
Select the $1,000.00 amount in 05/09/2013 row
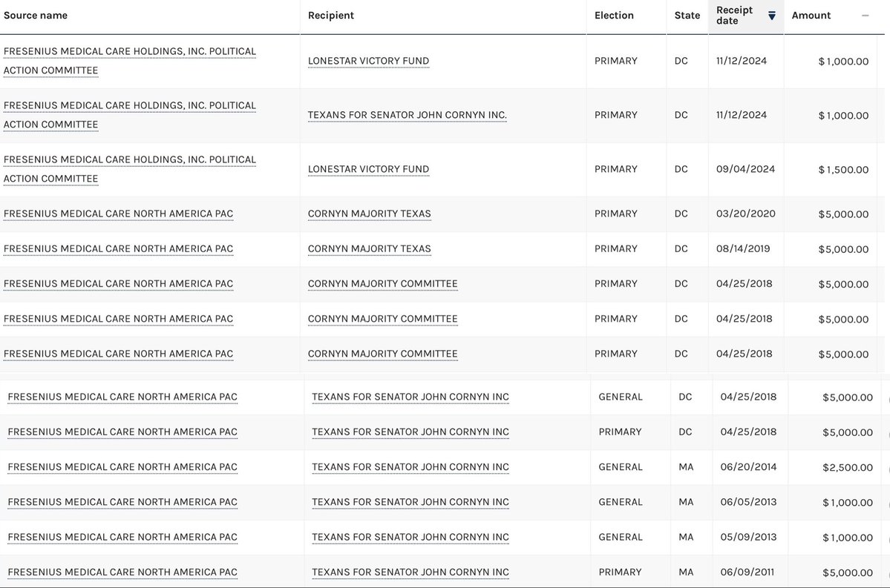848,538
